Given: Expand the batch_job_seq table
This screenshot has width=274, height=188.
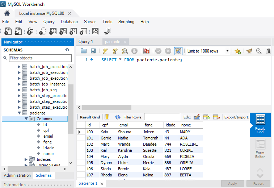Looking at the screenshot, I should coord(19,90).
